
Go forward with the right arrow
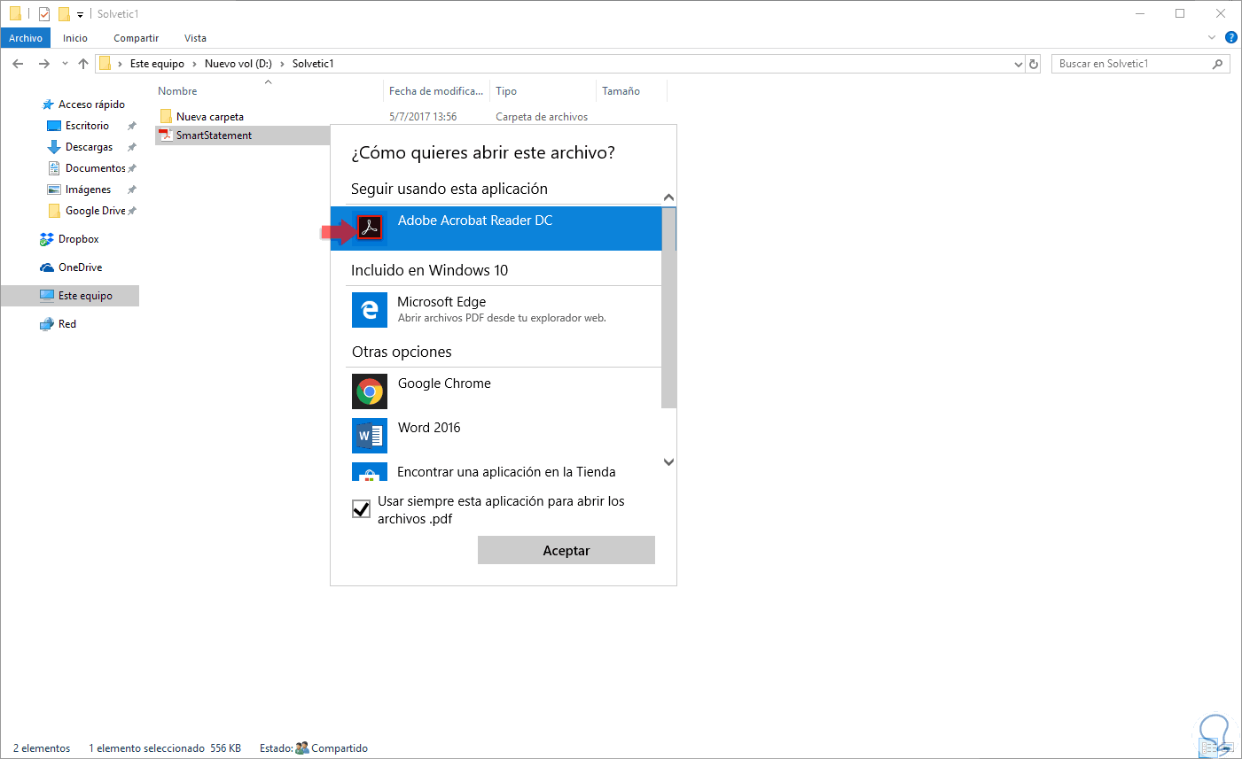[x=44, y=64]
